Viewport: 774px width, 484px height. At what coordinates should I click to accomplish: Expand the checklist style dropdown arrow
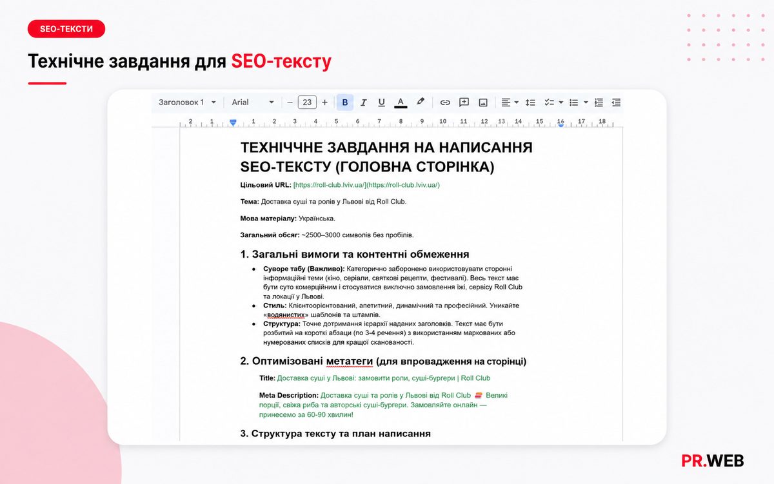tap(561, 102)
